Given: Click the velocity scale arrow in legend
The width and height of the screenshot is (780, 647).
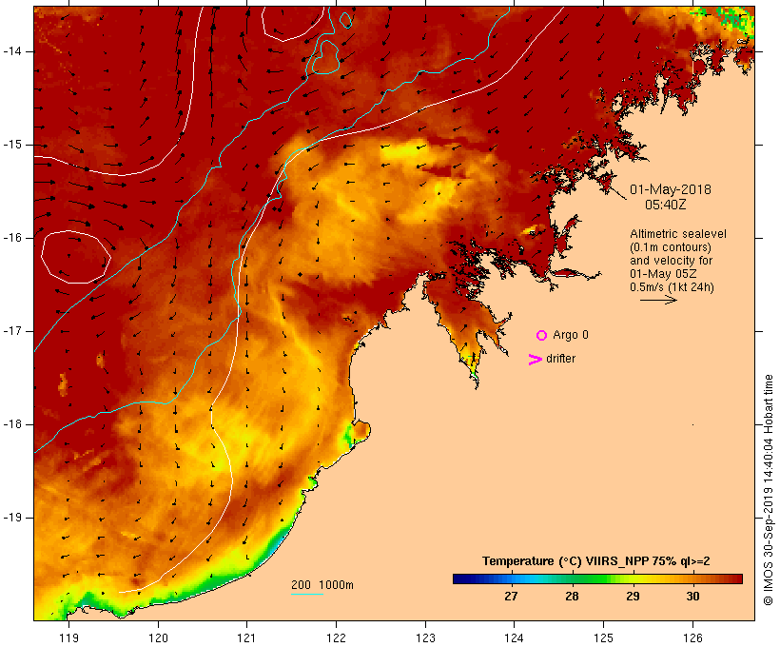Looking at the screenshot, I should point(658,300).
